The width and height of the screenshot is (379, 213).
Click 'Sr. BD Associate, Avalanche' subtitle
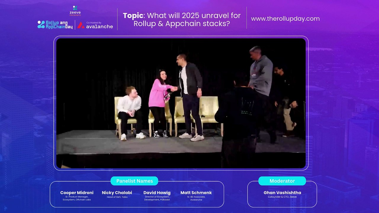[196, 198]
